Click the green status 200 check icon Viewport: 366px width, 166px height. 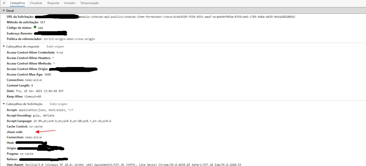35,27
